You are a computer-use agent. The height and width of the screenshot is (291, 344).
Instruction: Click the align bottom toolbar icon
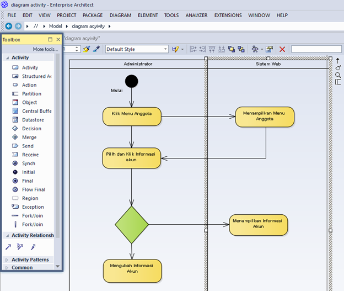click(x=222, y=49)
